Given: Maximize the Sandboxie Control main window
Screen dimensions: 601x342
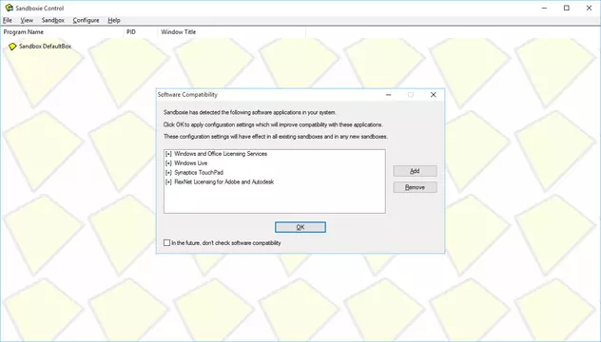Looking at the screenshot, I should point(567,8).
